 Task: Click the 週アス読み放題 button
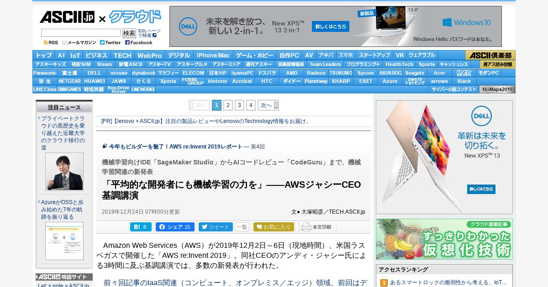point(498,64)
